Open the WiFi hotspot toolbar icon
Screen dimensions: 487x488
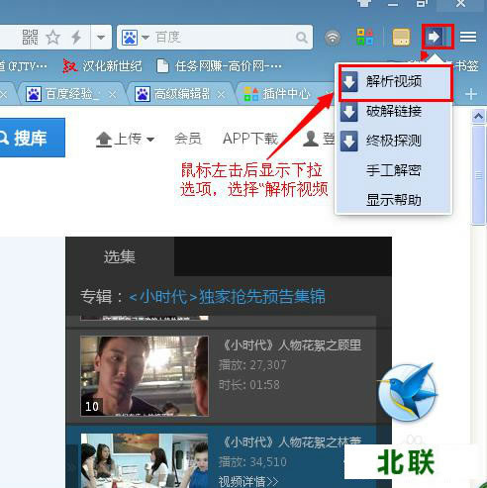click(x=333, y=38)
